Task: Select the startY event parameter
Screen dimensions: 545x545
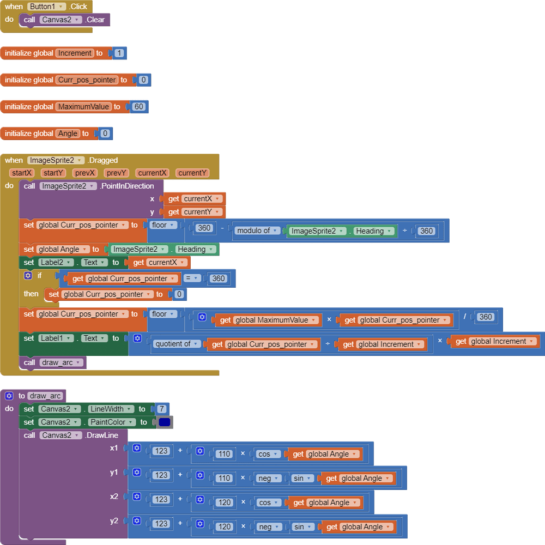Action: coord(53,173)
